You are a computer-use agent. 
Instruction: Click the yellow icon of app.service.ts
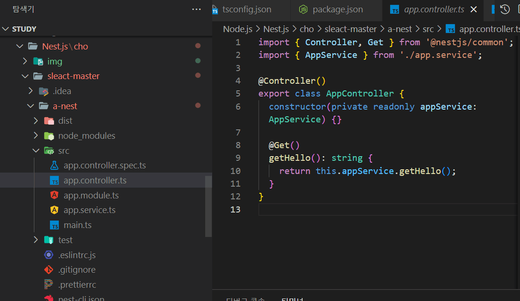coord(54,210)
